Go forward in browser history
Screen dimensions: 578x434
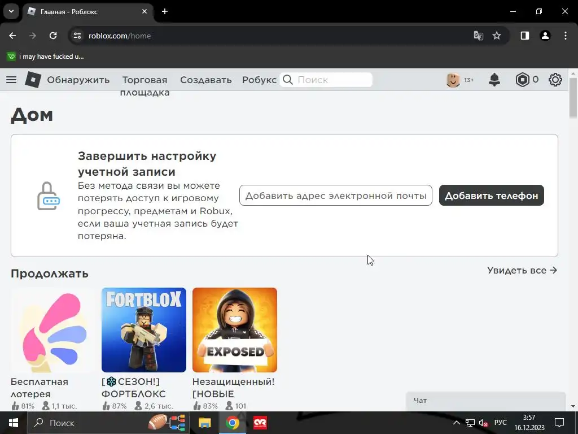33,36
